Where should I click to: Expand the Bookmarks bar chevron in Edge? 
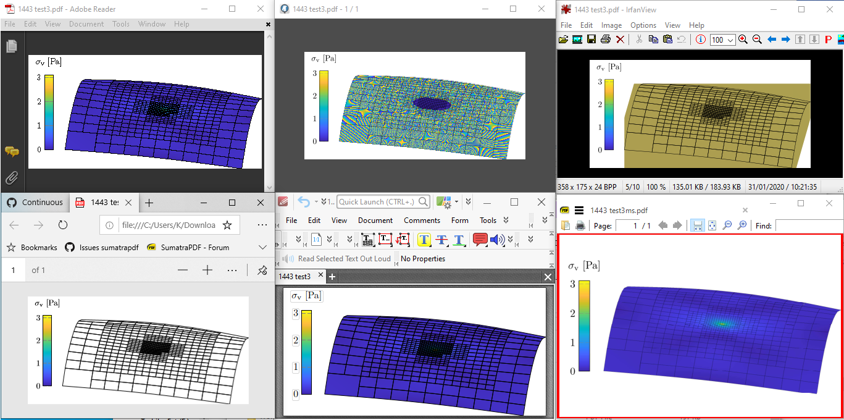pos(262,247)
